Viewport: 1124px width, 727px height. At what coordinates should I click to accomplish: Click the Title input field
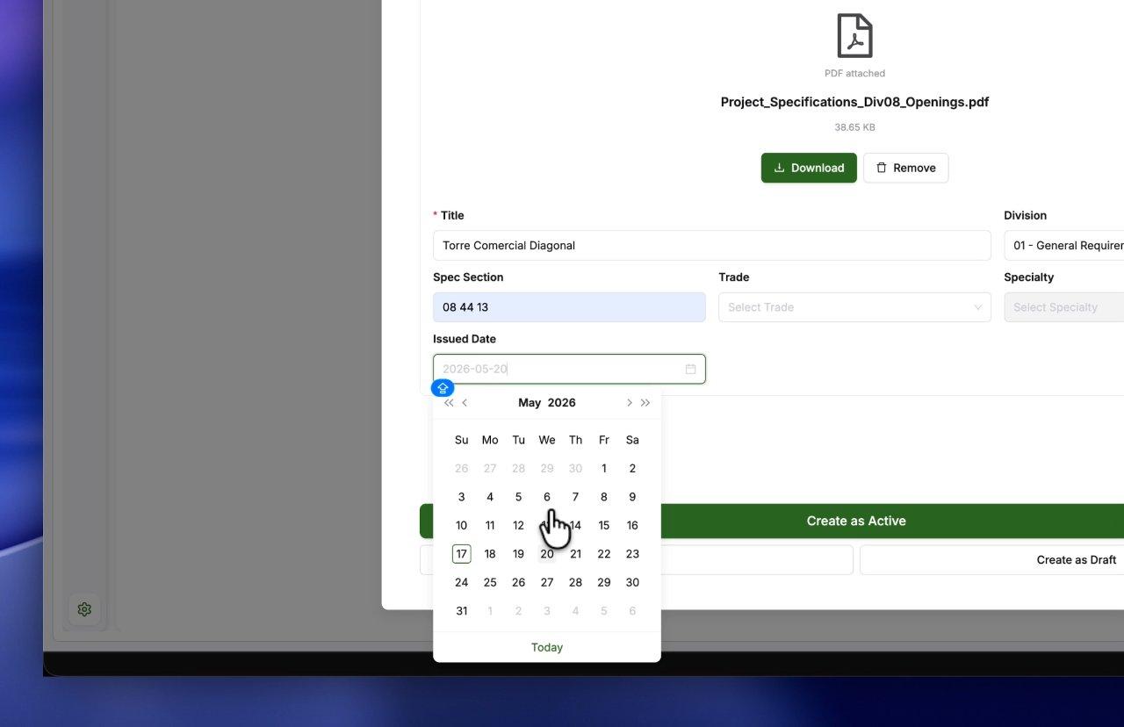[712, 246]
